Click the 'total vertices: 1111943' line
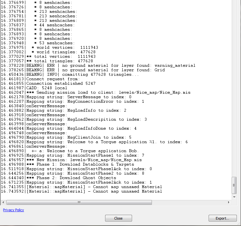 (x=48, y=56)
